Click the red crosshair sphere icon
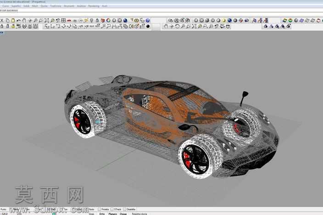Screen dimensions: 323x215 tap(241, 20)
